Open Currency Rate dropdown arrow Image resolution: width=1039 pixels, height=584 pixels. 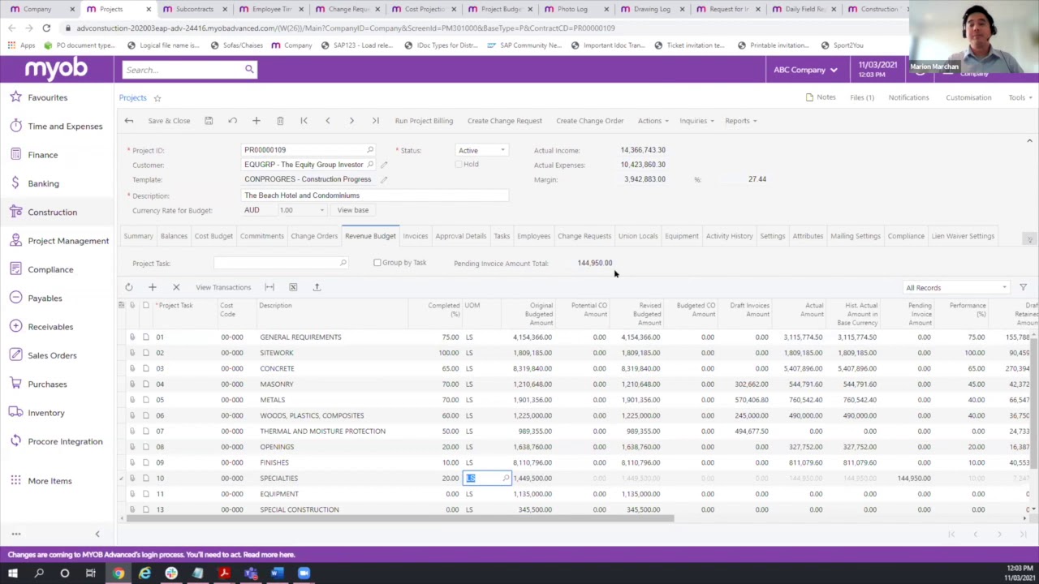(x=321, y=210)
